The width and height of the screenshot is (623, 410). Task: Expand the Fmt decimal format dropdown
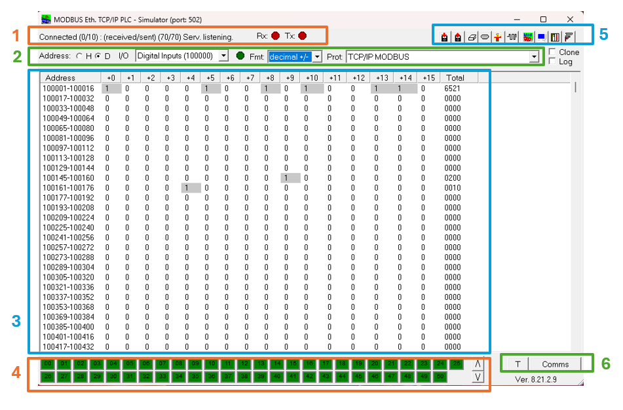click(x=318, y=57)
